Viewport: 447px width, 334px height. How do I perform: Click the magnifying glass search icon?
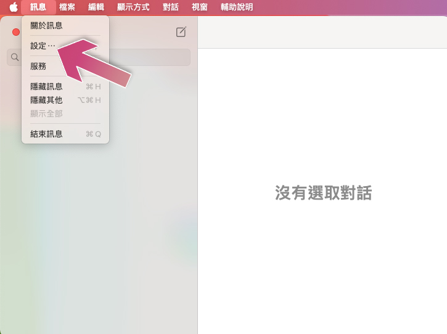pos(15,57)
